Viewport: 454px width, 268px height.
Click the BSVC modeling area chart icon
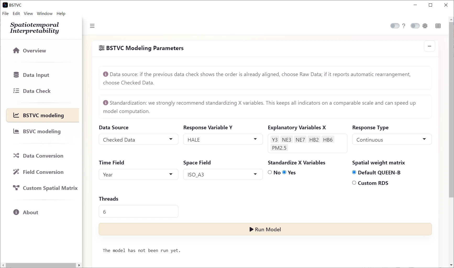coord(16,131)
